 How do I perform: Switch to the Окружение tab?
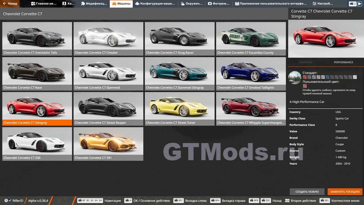[192, 4]
